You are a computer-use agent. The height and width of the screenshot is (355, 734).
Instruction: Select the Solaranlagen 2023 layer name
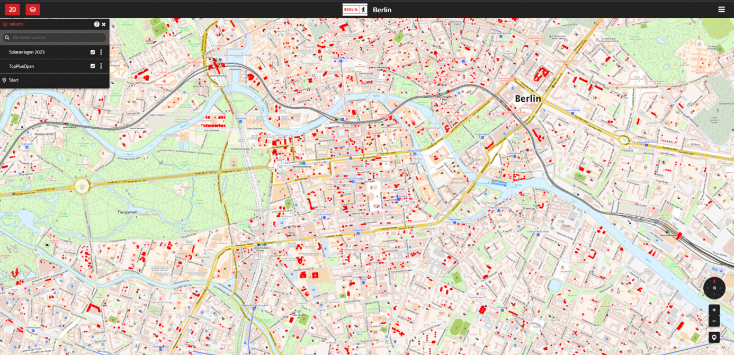[26, 52]
